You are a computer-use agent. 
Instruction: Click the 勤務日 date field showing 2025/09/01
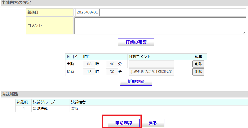pos(88,12)
